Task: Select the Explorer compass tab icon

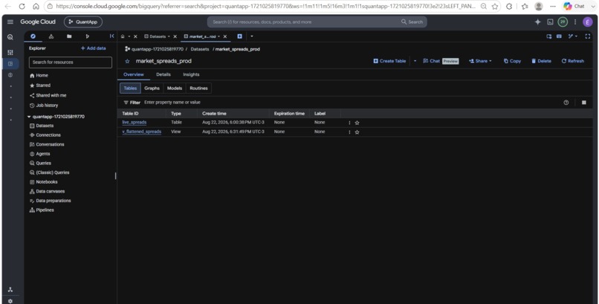Action: coord(33,36)
